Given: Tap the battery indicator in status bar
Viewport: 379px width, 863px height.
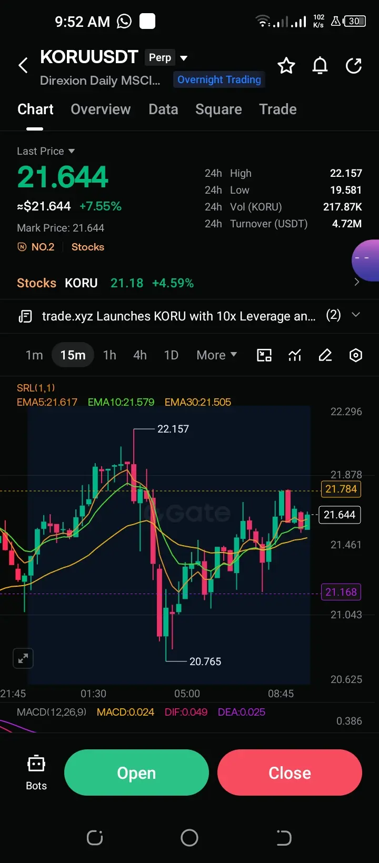Looking at the screenshot, I should pos(355,22).
